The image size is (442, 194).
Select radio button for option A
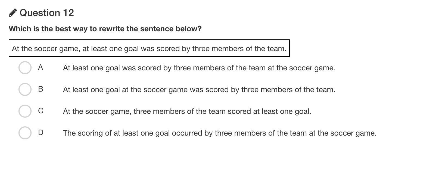(25, 67)
